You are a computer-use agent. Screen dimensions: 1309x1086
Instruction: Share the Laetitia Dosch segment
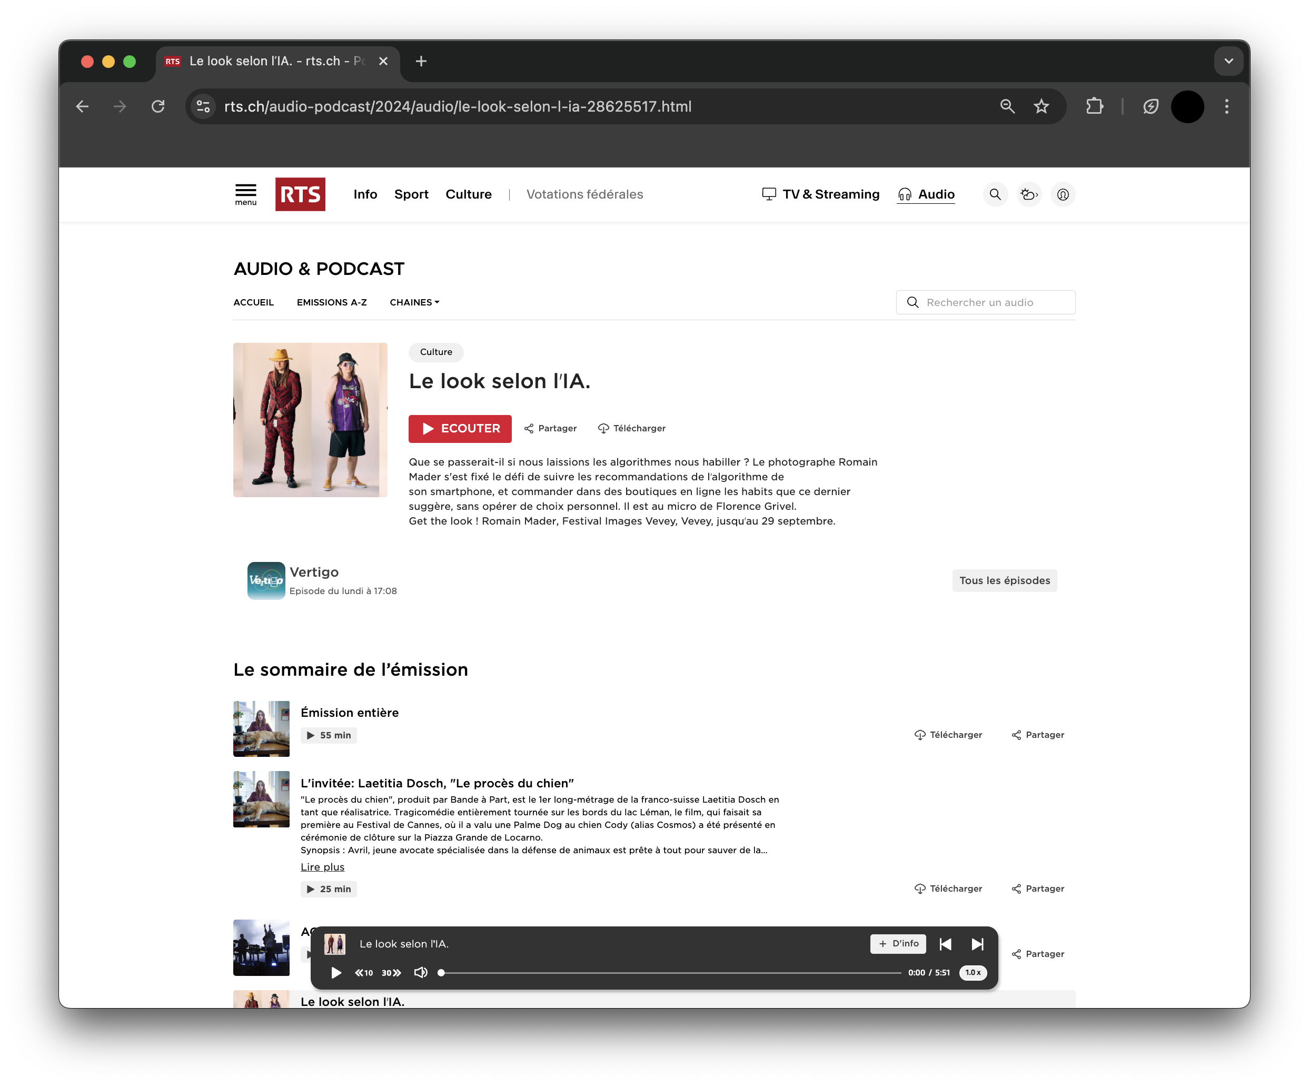[x=1038, y=889]
